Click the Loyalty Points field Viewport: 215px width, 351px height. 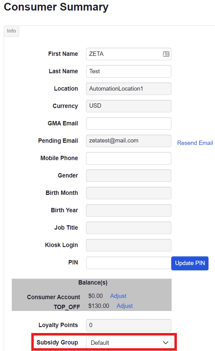pyautogui.click(x=129, y=325)
